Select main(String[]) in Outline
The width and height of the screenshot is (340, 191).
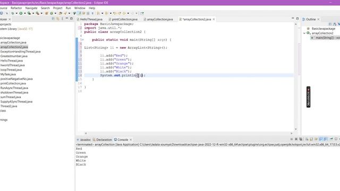click(x=325, y=38)
